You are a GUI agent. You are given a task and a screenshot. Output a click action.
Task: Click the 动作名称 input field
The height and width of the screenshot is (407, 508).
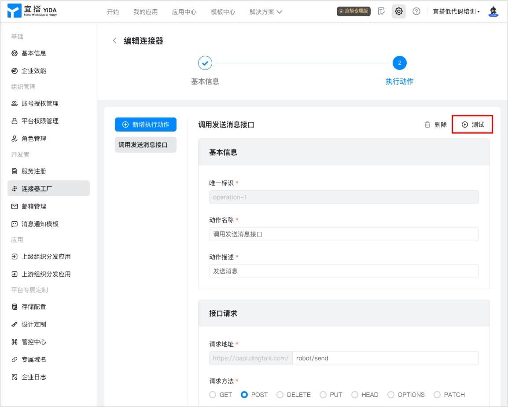tap(344, 234)
